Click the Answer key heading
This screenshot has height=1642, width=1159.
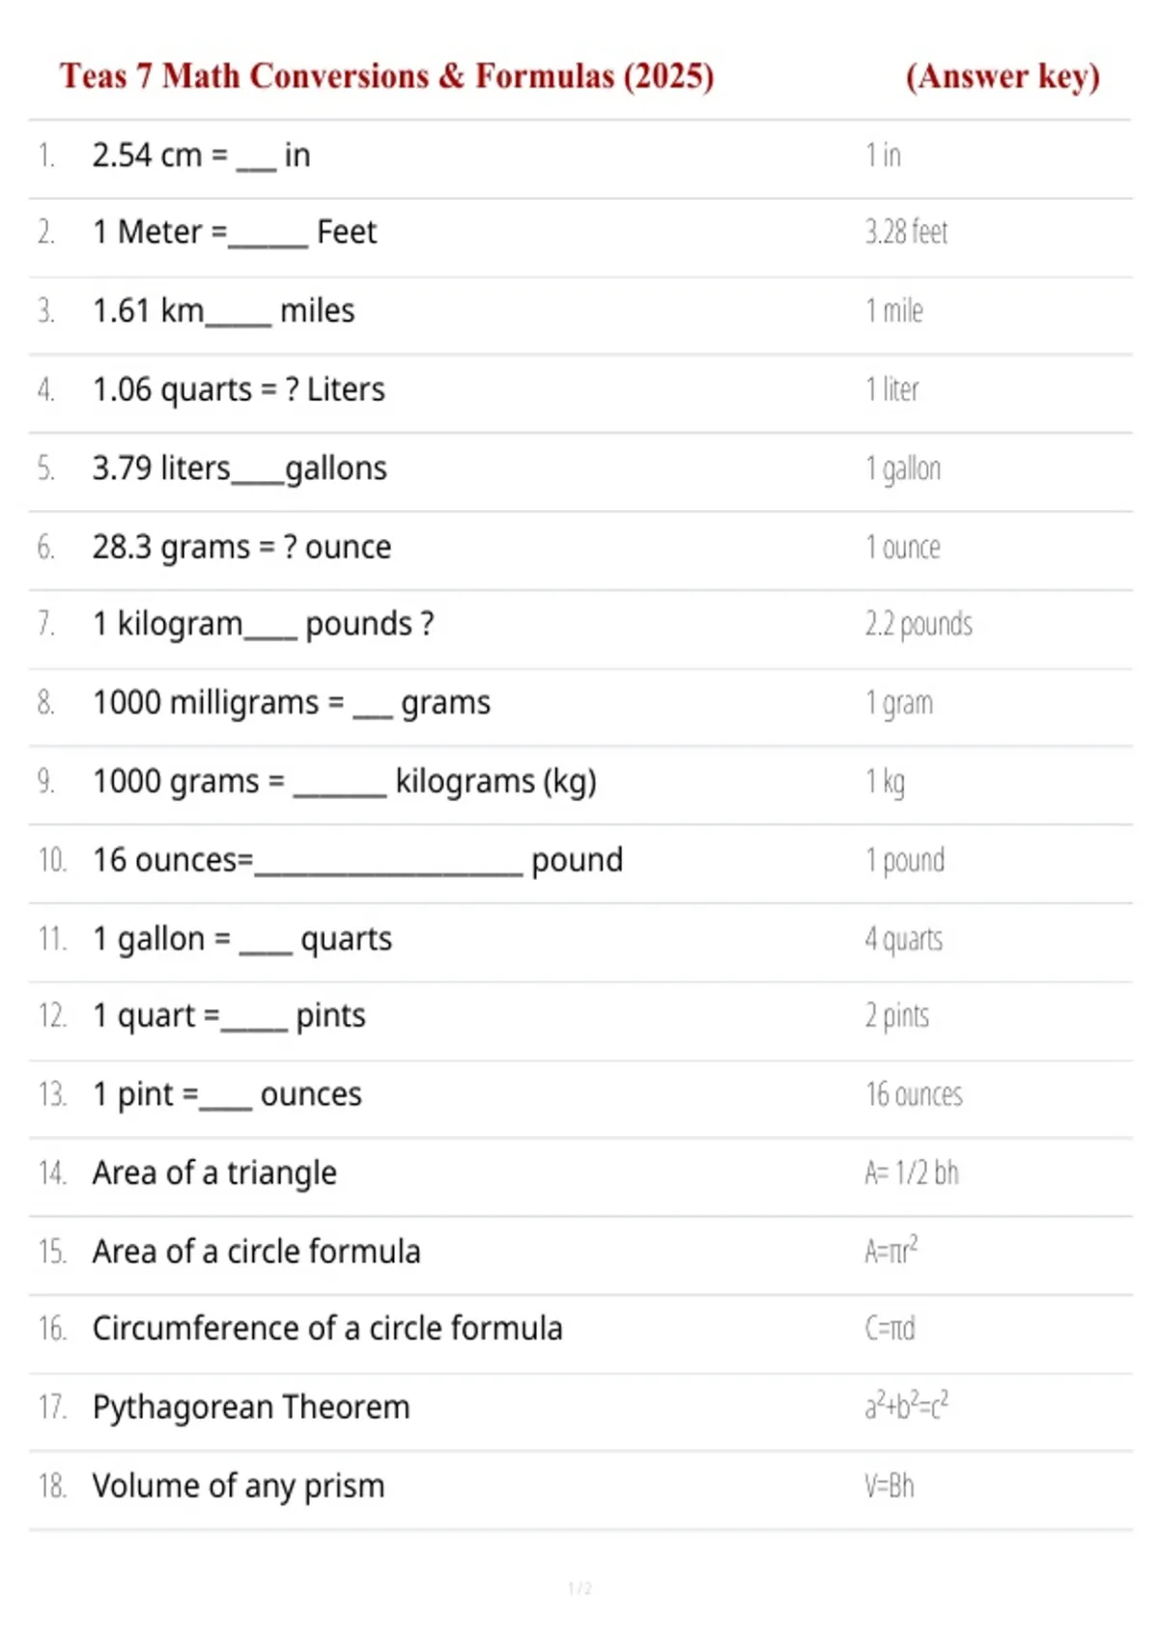(1003, 76)
